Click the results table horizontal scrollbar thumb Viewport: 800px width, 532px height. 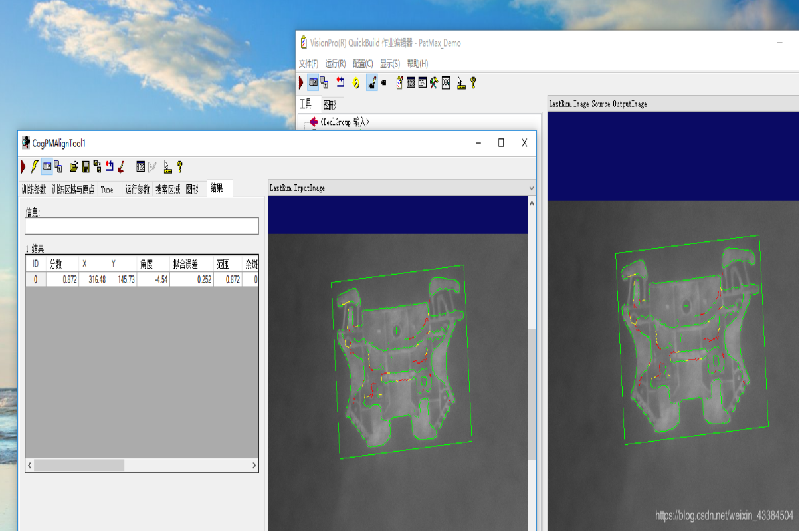(x=79, y=466)
